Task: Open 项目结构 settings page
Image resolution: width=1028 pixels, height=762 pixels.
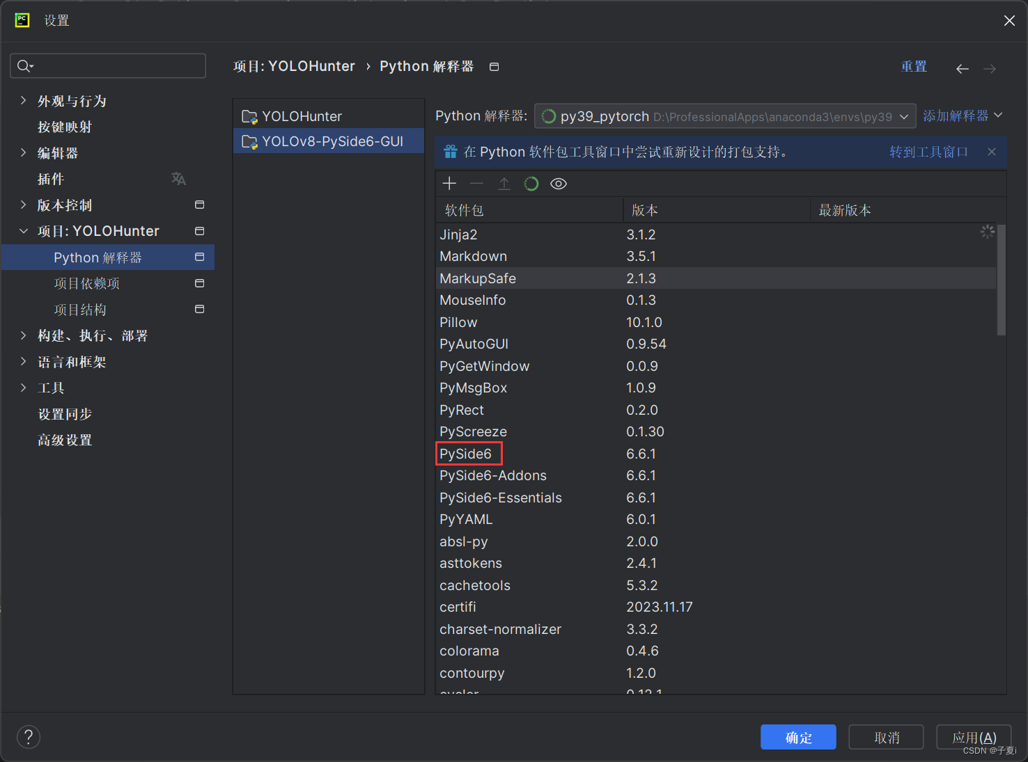Action: coord(80,310)
